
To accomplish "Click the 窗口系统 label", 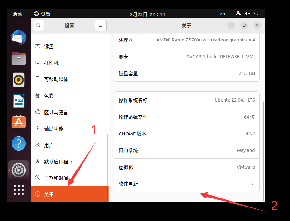I will coord(128,151).
